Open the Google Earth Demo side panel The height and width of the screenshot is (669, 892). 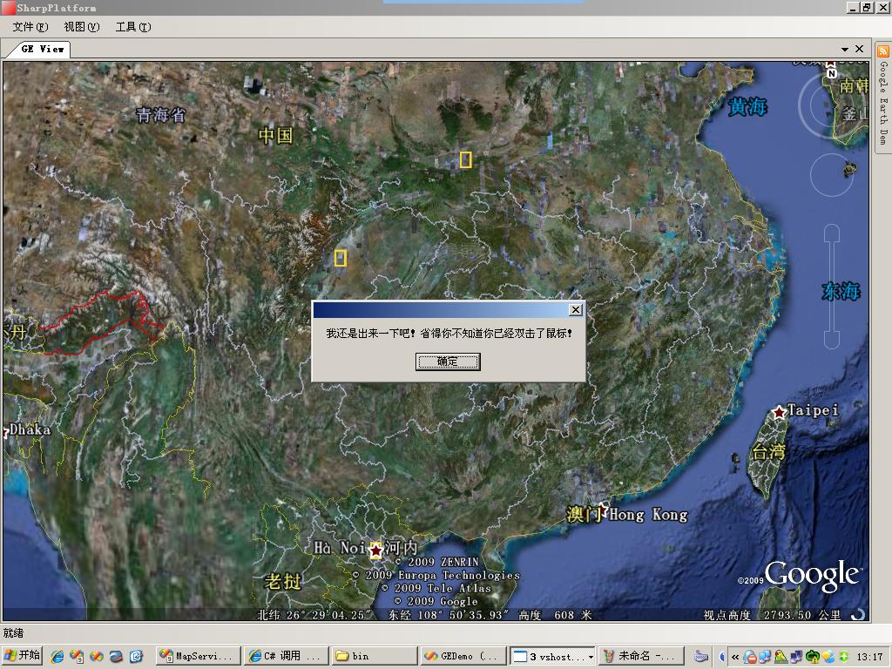[x=883, y=96]
